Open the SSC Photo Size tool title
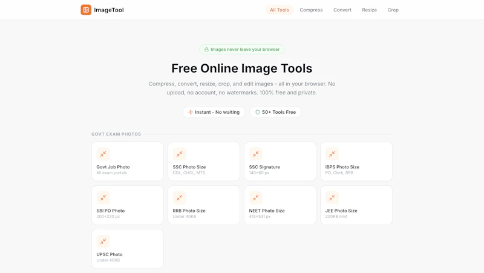Viewport: 484px width, 273px height. tap(189, 167)
